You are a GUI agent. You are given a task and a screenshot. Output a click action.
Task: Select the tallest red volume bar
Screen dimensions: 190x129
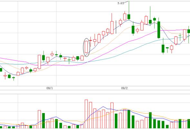pos(86,114)
